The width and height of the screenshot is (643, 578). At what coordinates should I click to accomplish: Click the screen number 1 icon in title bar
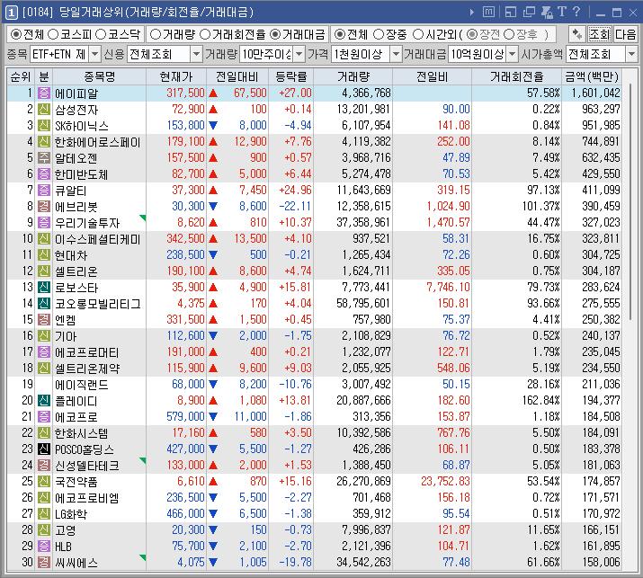(12, 13)
